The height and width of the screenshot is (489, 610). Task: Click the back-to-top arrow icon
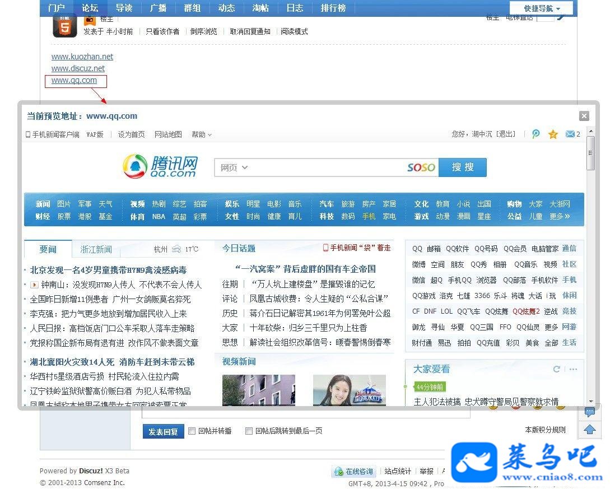[590, 430]
